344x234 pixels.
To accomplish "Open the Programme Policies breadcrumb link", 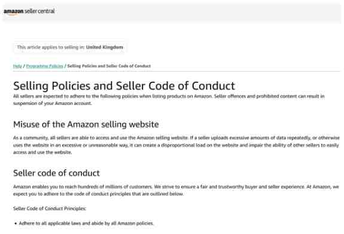I will pyautogui.click(x=44, y=66).
